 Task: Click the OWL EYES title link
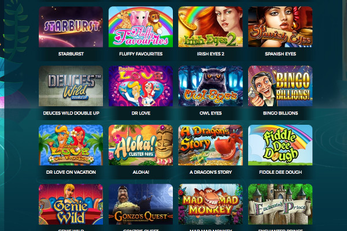pos(211,113)
